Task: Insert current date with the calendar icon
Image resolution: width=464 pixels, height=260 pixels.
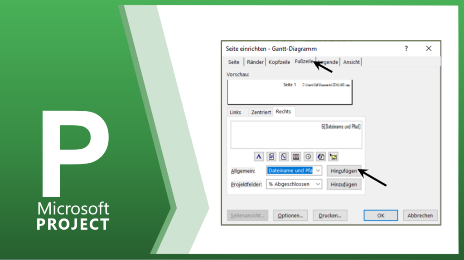Action: point(296,156)
